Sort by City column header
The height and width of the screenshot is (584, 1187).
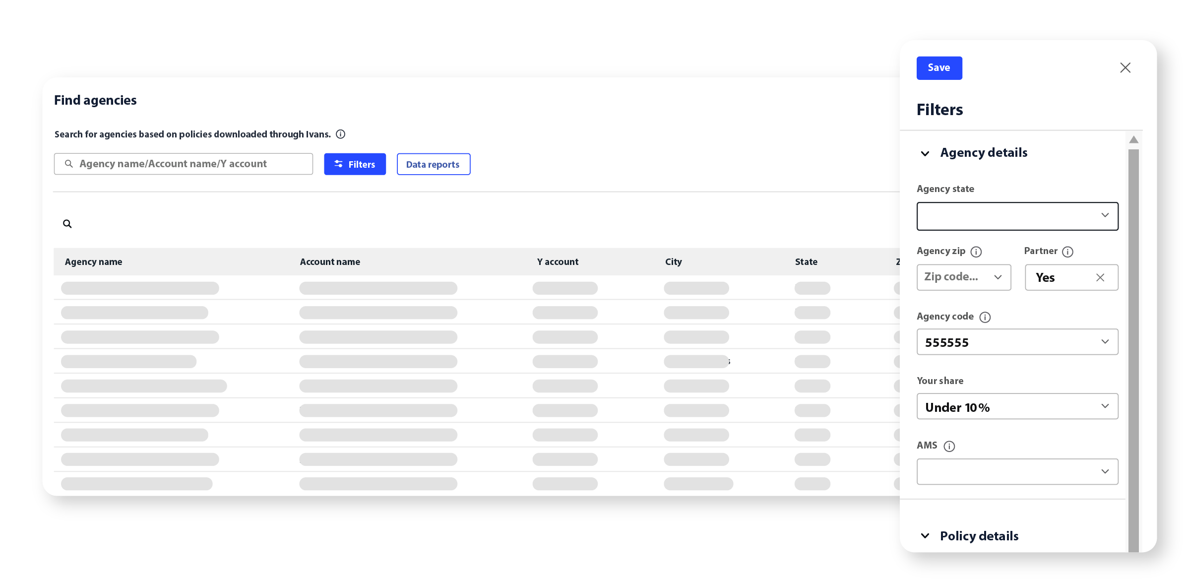[673, 261]
